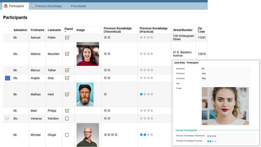Tick the Payed checkbox for Michael Gingel
This screenshot has height=147, width=261.
pos(67,135)
